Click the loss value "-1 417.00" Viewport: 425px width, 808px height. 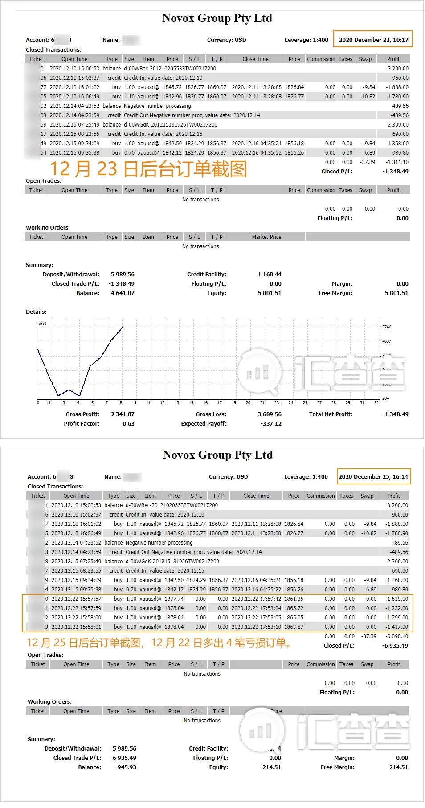[396, 627]
